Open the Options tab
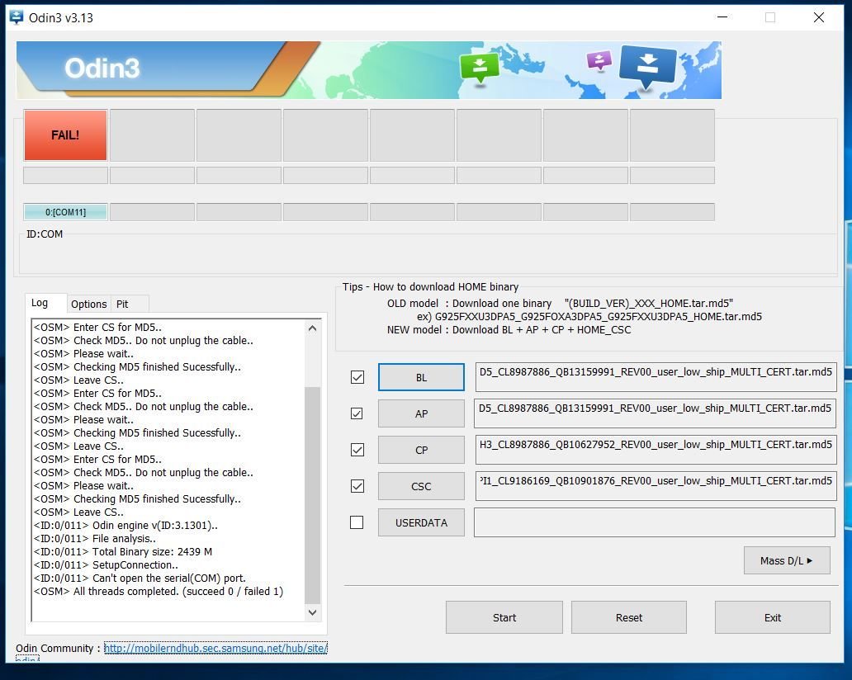Viewport: 852px width, 680px height. pos(88,305)
